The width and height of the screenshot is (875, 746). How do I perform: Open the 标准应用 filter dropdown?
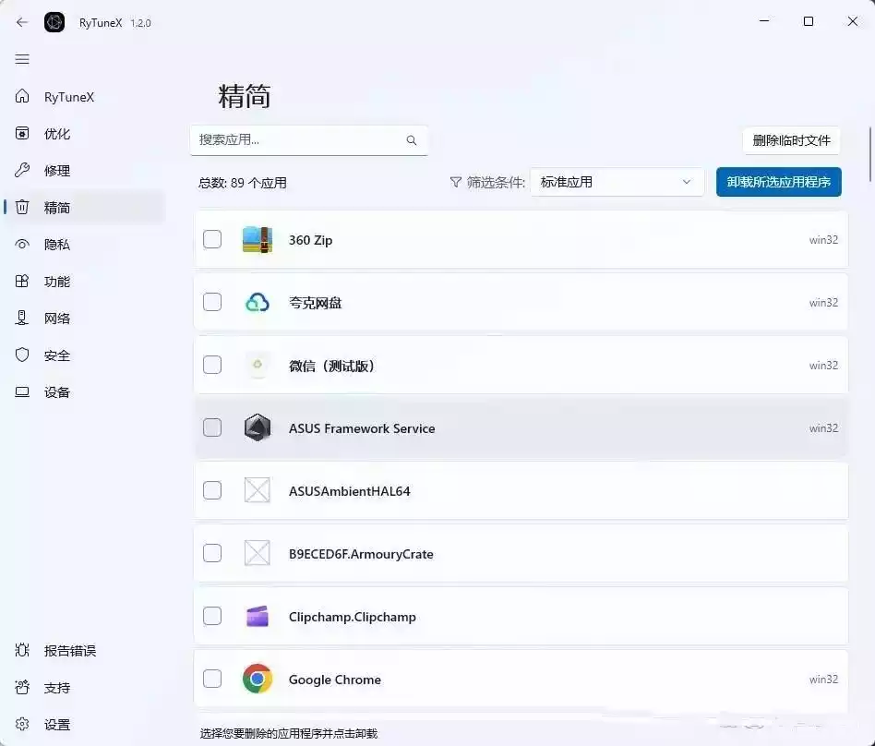(616, 182)
